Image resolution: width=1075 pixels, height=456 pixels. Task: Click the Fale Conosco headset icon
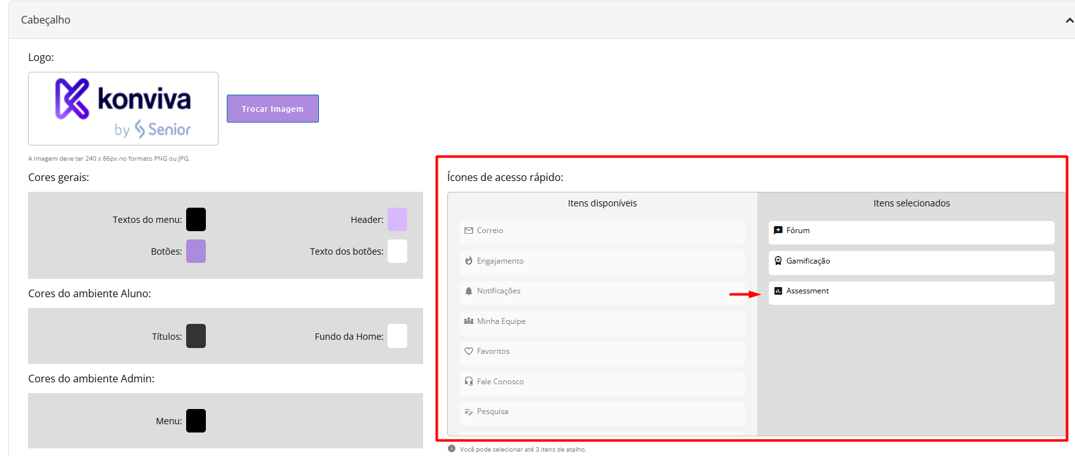click(468, 382)
